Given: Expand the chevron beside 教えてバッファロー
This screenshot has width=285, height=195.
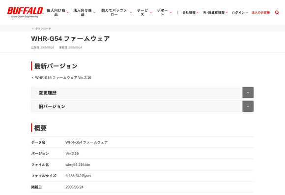Looking at the screenshot, I should (x=131, y=12).
